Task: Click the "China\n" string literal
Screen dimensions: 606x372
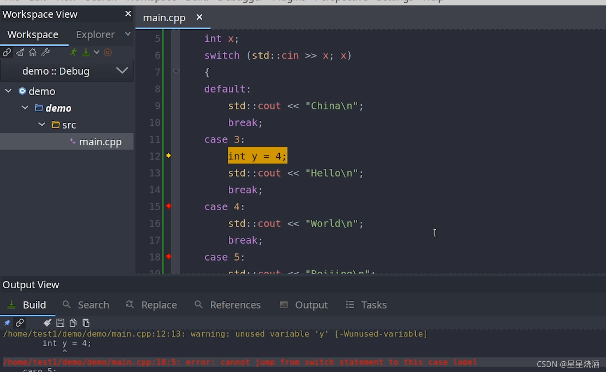Action: coord(332,106)
